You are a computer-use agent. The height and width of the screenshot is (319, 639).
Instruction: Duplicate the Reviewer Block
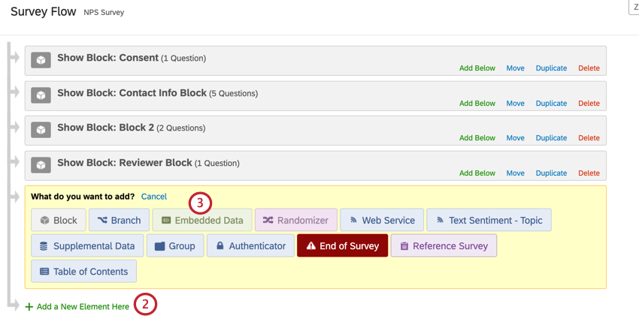pyautogui.click(x=551, y=173)
